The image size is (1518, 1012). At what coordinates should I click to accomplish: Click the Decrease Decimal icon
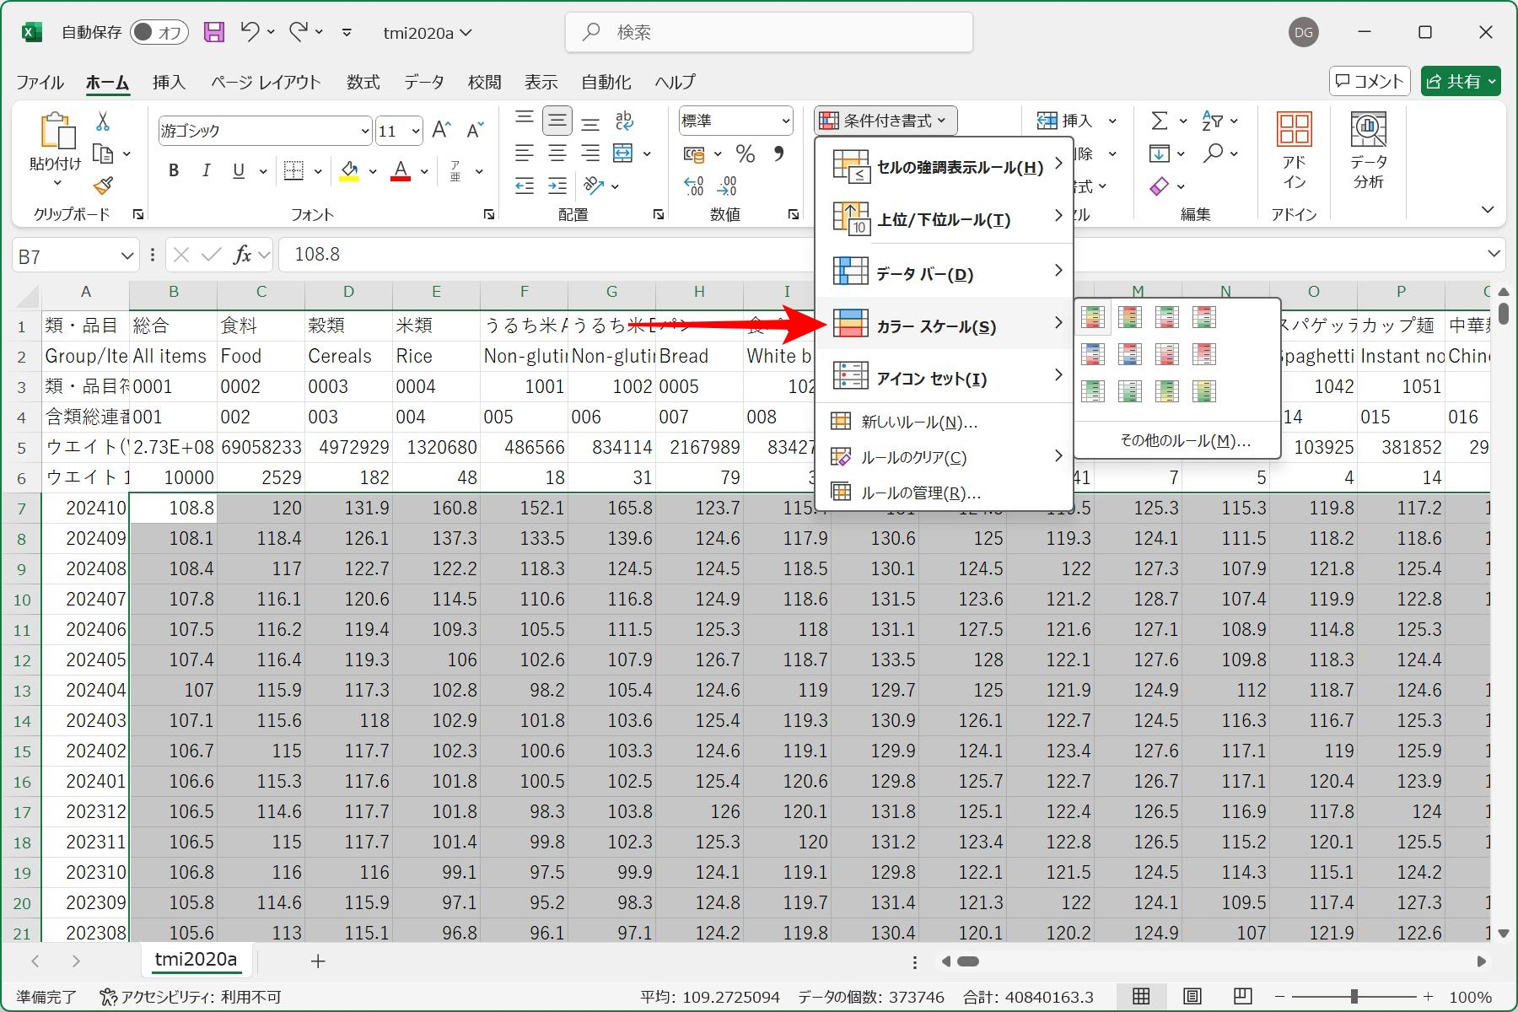(x=727, y=186)
